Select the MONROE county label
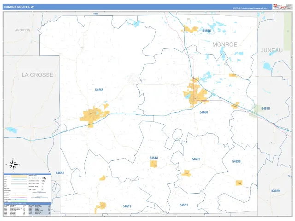 [224, 45]
